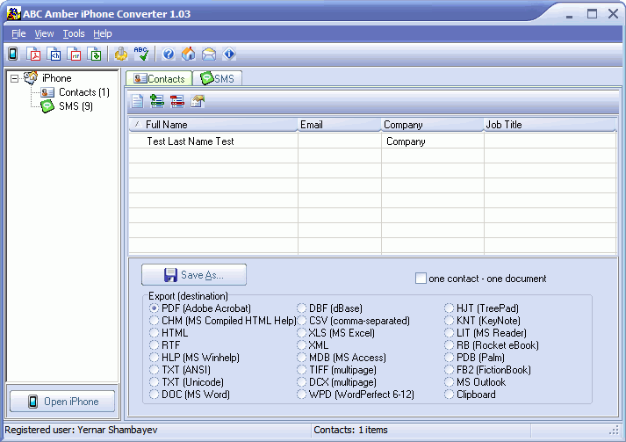Select CHM (MS Compiled HTML Help) option
The image size is (626, 442).
tap(155, 321)
